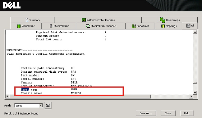Screen dimensions: 202x118
Task: Click 'RAID Enclosure 0 Overall Component Information'
Action: 46,54
